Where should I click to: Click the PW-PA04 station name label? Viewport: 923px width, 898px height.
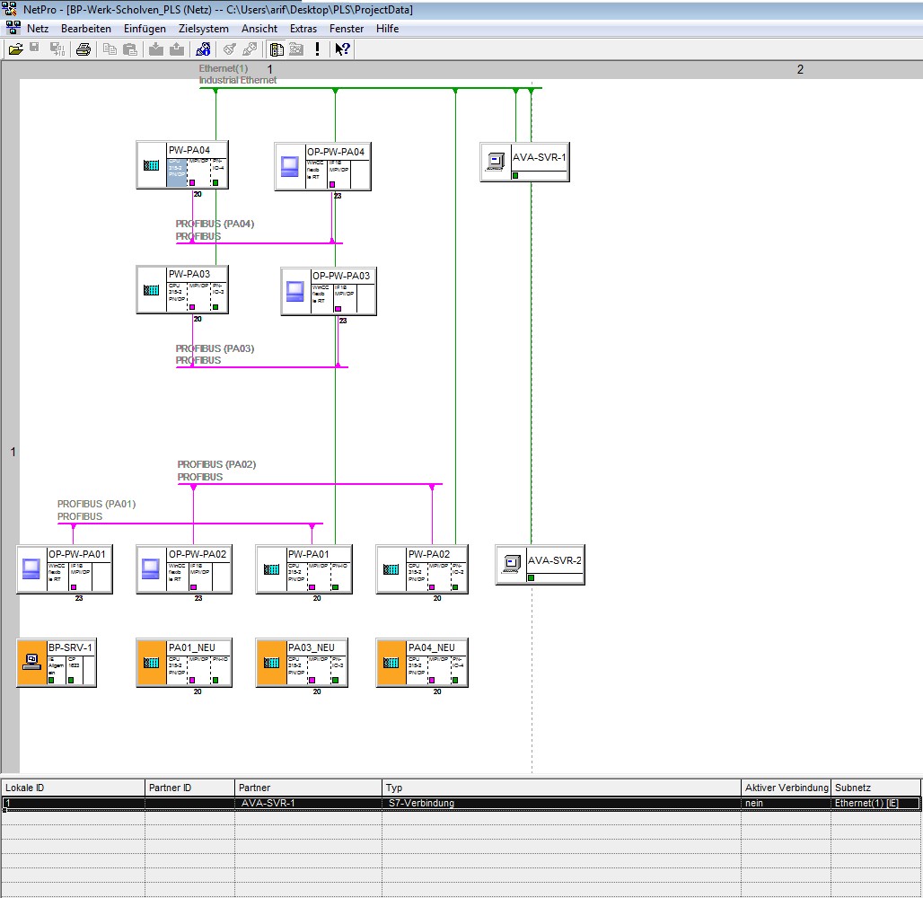[189, 150]
